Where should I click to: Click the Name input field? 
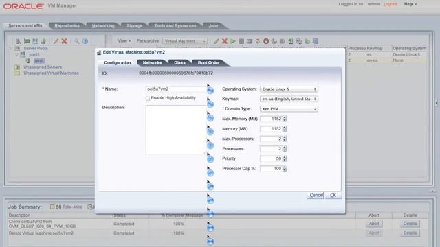(x=176, y=89)
